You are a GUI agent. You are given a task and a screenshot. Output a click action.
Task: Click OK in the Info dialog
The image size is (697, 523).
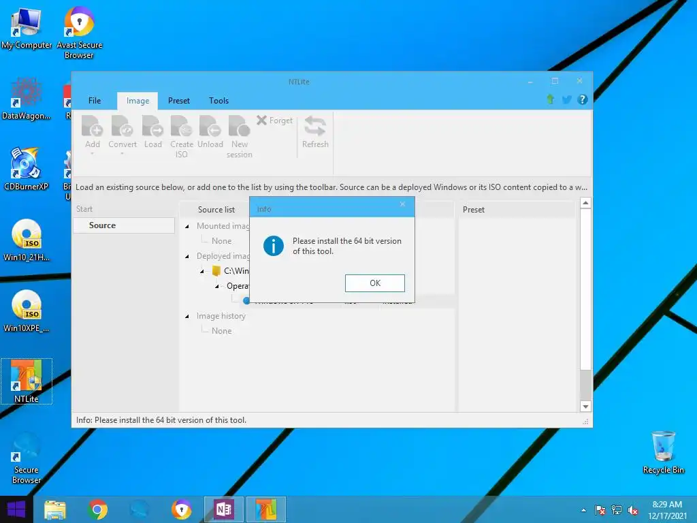coord(375,283)
